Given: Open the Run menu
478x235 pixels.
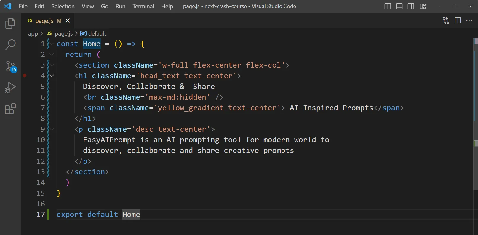Looking at the screenshot, I should pyautogui.click(x=120, y=6).
